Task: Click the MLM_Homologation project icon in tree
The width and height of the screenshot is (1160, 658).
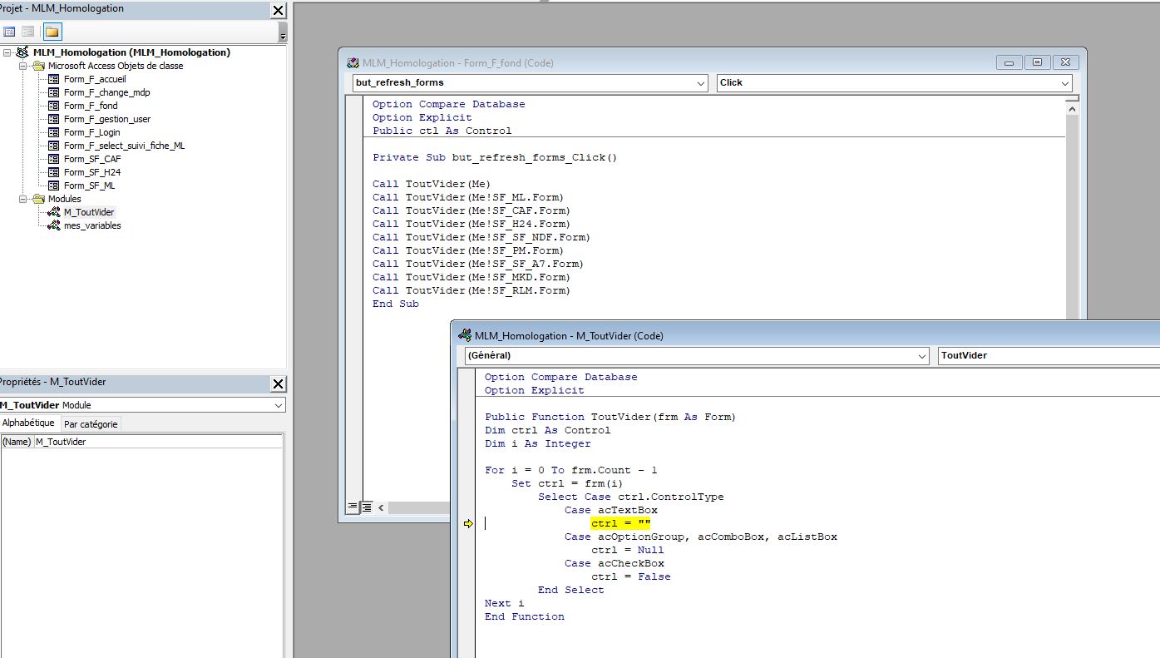Action: click(22, 52)
